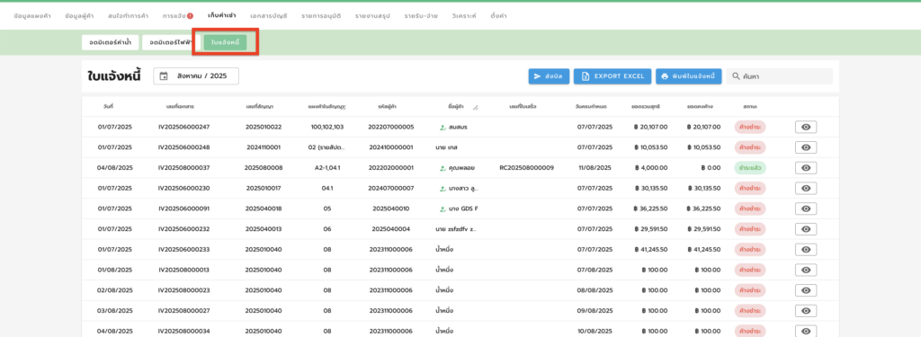Click vendor name นาย เทส
921x337 pixels.
point(447,147)
